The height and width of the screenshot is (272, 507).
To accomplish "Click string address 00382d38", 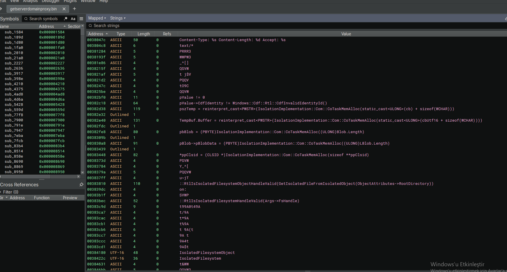I will click(96, 109).
